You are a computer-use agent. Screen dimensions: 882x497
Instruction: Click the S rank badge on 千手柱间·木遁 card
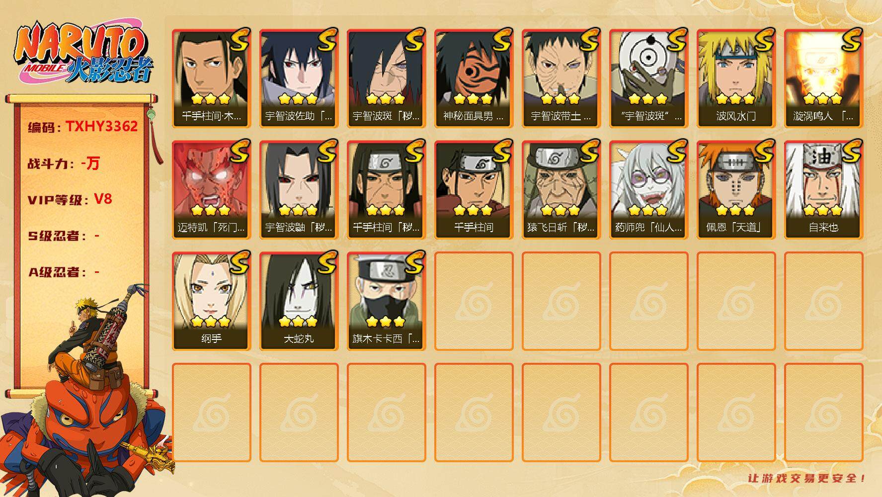point(239,40)
